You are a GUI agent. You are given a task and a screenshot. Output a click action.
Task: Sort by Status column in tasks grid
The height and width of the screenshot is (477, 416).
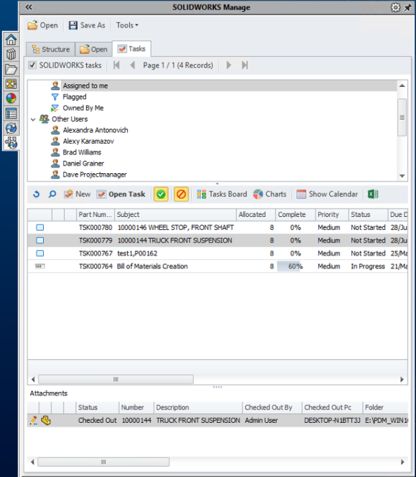368,214
